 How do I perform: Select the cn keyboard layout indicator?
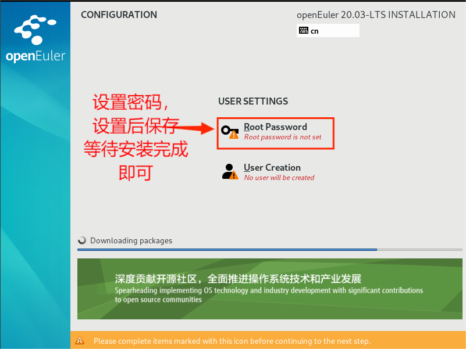328,31
